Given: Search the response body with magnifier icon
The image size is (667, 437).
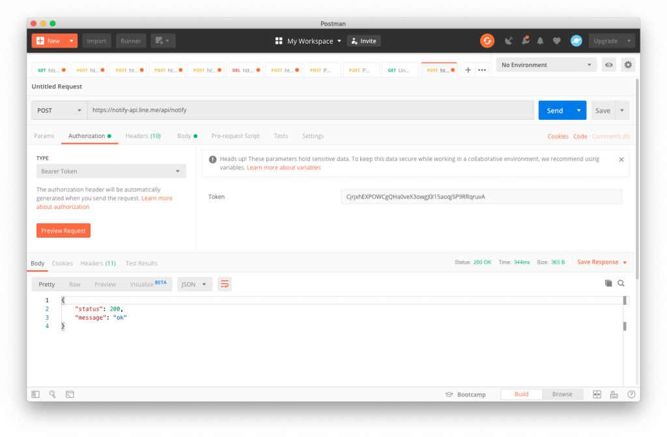Looking at the screenshot, I should [x=621, y=283].
